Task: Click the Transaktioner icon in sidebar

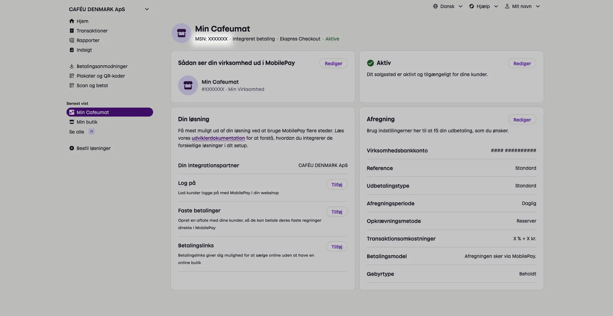Action: coord(72,31)
